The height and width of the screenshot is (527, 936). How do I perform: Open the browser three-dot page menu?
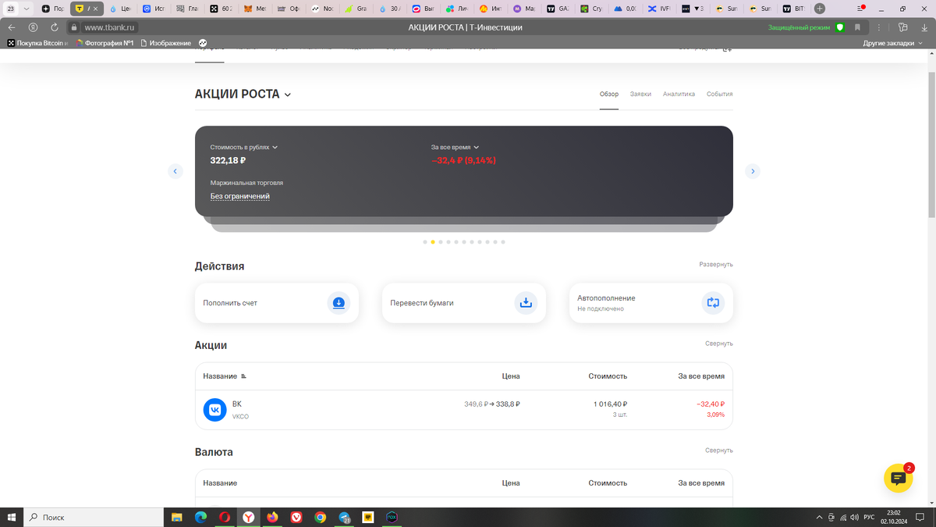click(879, 27)
